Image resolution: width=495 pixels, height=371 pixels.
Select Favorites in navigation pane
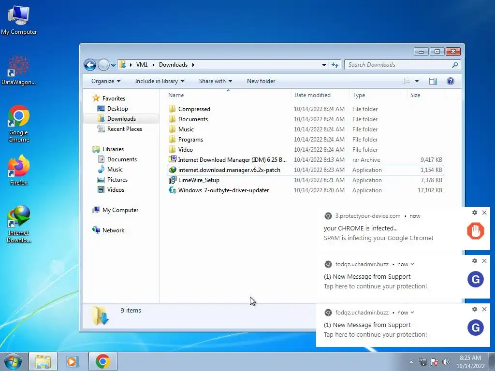[x=114, y=99]
